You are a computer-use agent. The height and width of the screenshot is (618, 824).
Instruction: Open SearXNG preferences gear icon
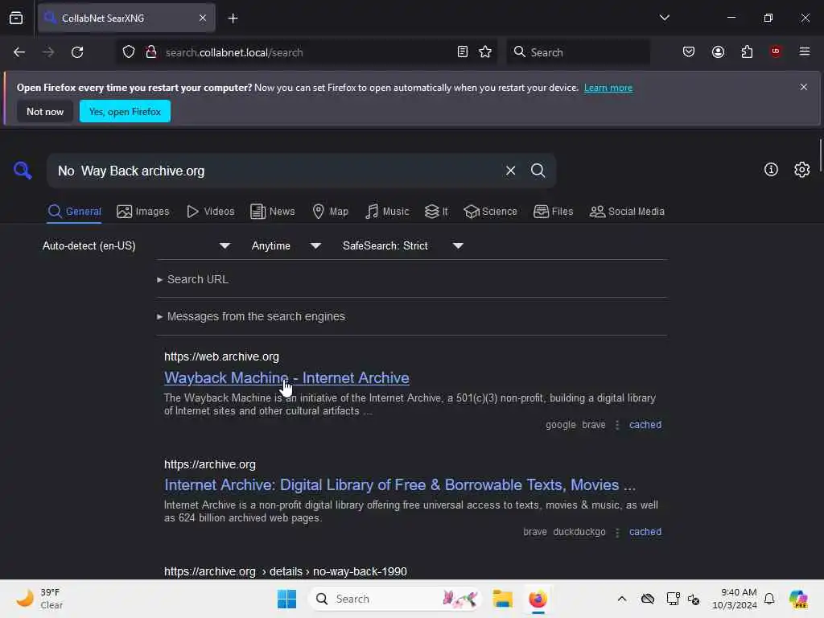coord(801,169)
